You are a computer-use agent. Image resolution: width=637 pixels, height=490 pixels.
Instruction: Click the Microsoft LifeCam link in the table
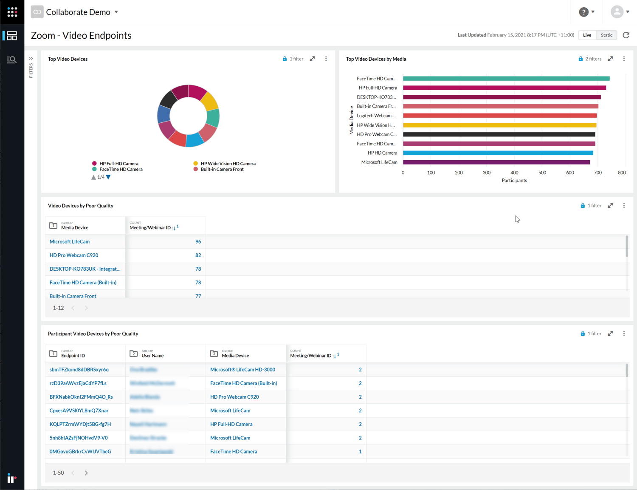point(69,241)
